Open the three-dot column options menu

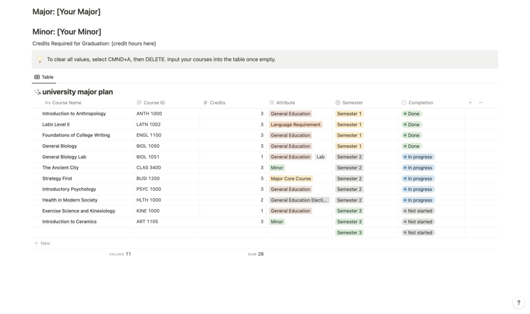(481, 102)
